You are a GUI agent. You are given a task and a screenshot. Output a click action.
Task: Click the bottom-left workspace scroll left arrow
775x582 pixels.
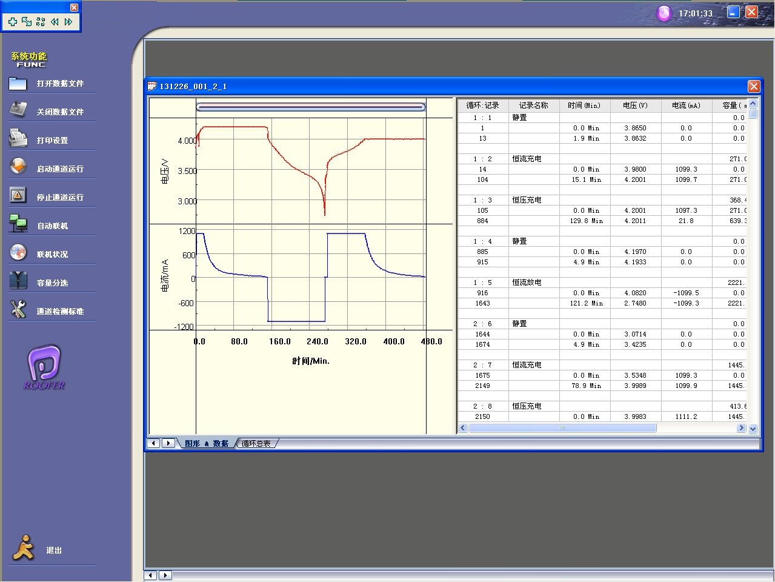tap(150, 575)
